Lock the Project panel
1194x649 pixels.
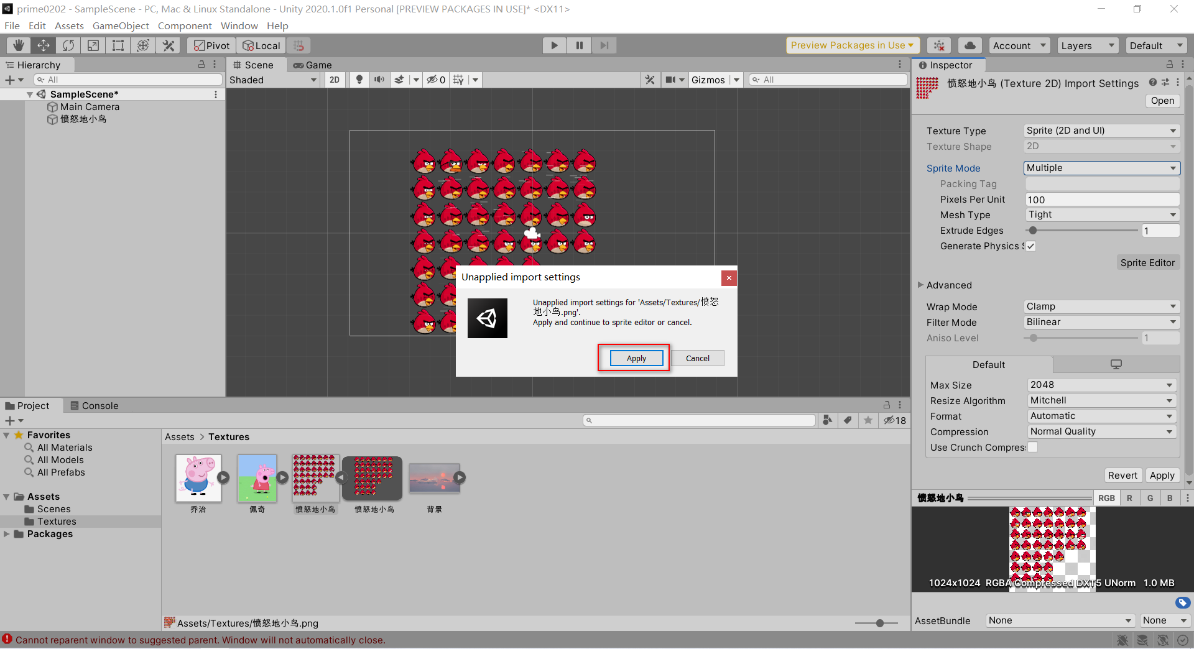[887, 405]
